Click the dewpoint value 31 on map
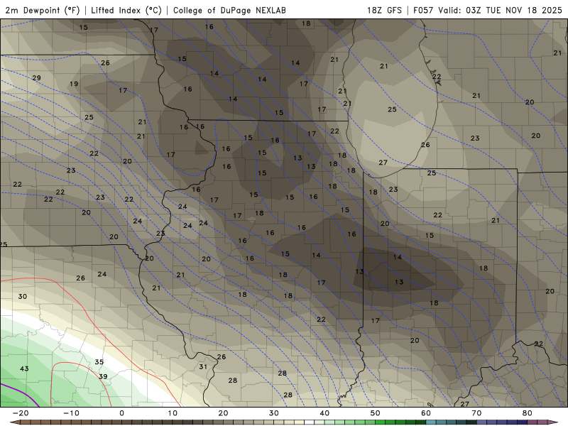This screenshot has width=568, height=426. (203, 366)
